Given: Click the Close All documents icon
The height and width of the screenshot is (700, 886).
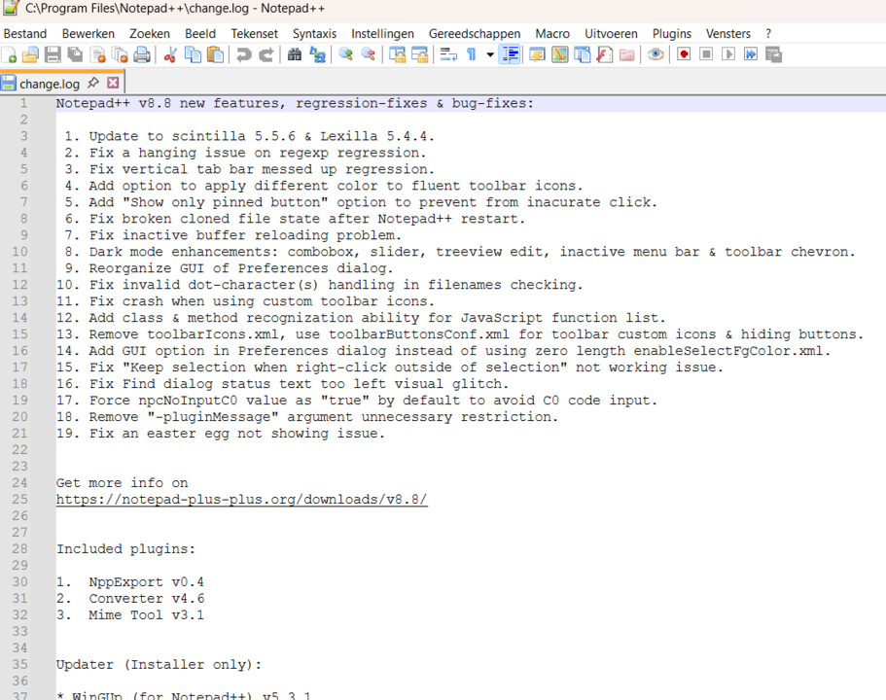Looking at the screenshot, I should pos(120,54).
